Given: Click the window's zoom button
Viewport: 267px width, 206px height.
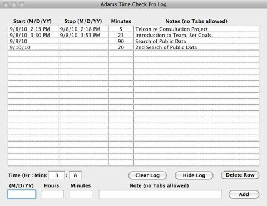Looking at the screenshot, I should [22, 4].
